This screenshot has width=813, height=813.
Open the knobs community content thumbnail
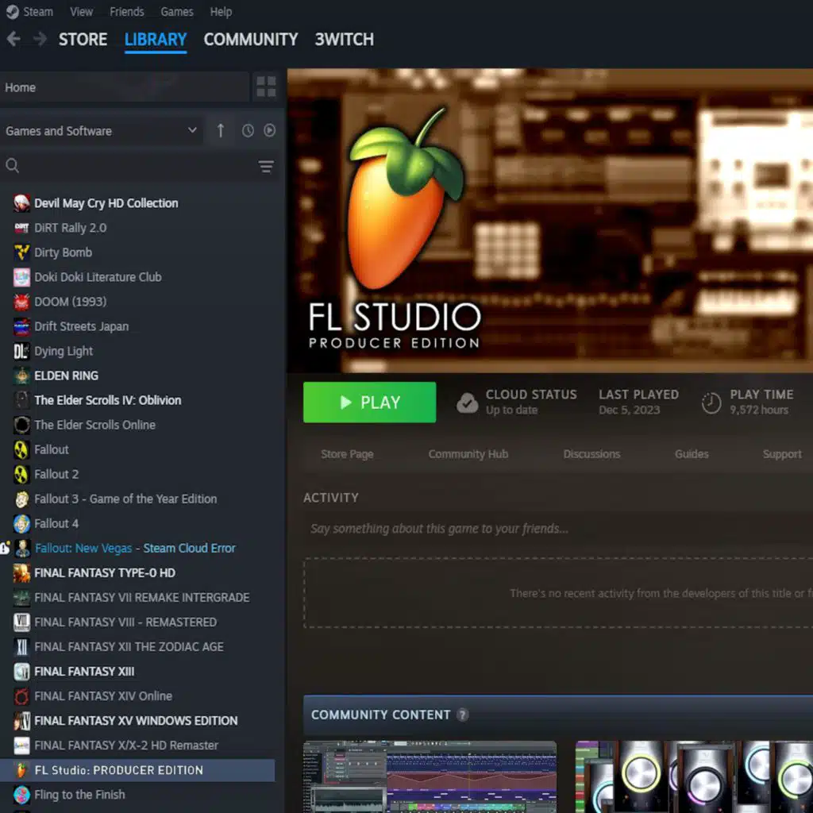(x=694, y=776)
